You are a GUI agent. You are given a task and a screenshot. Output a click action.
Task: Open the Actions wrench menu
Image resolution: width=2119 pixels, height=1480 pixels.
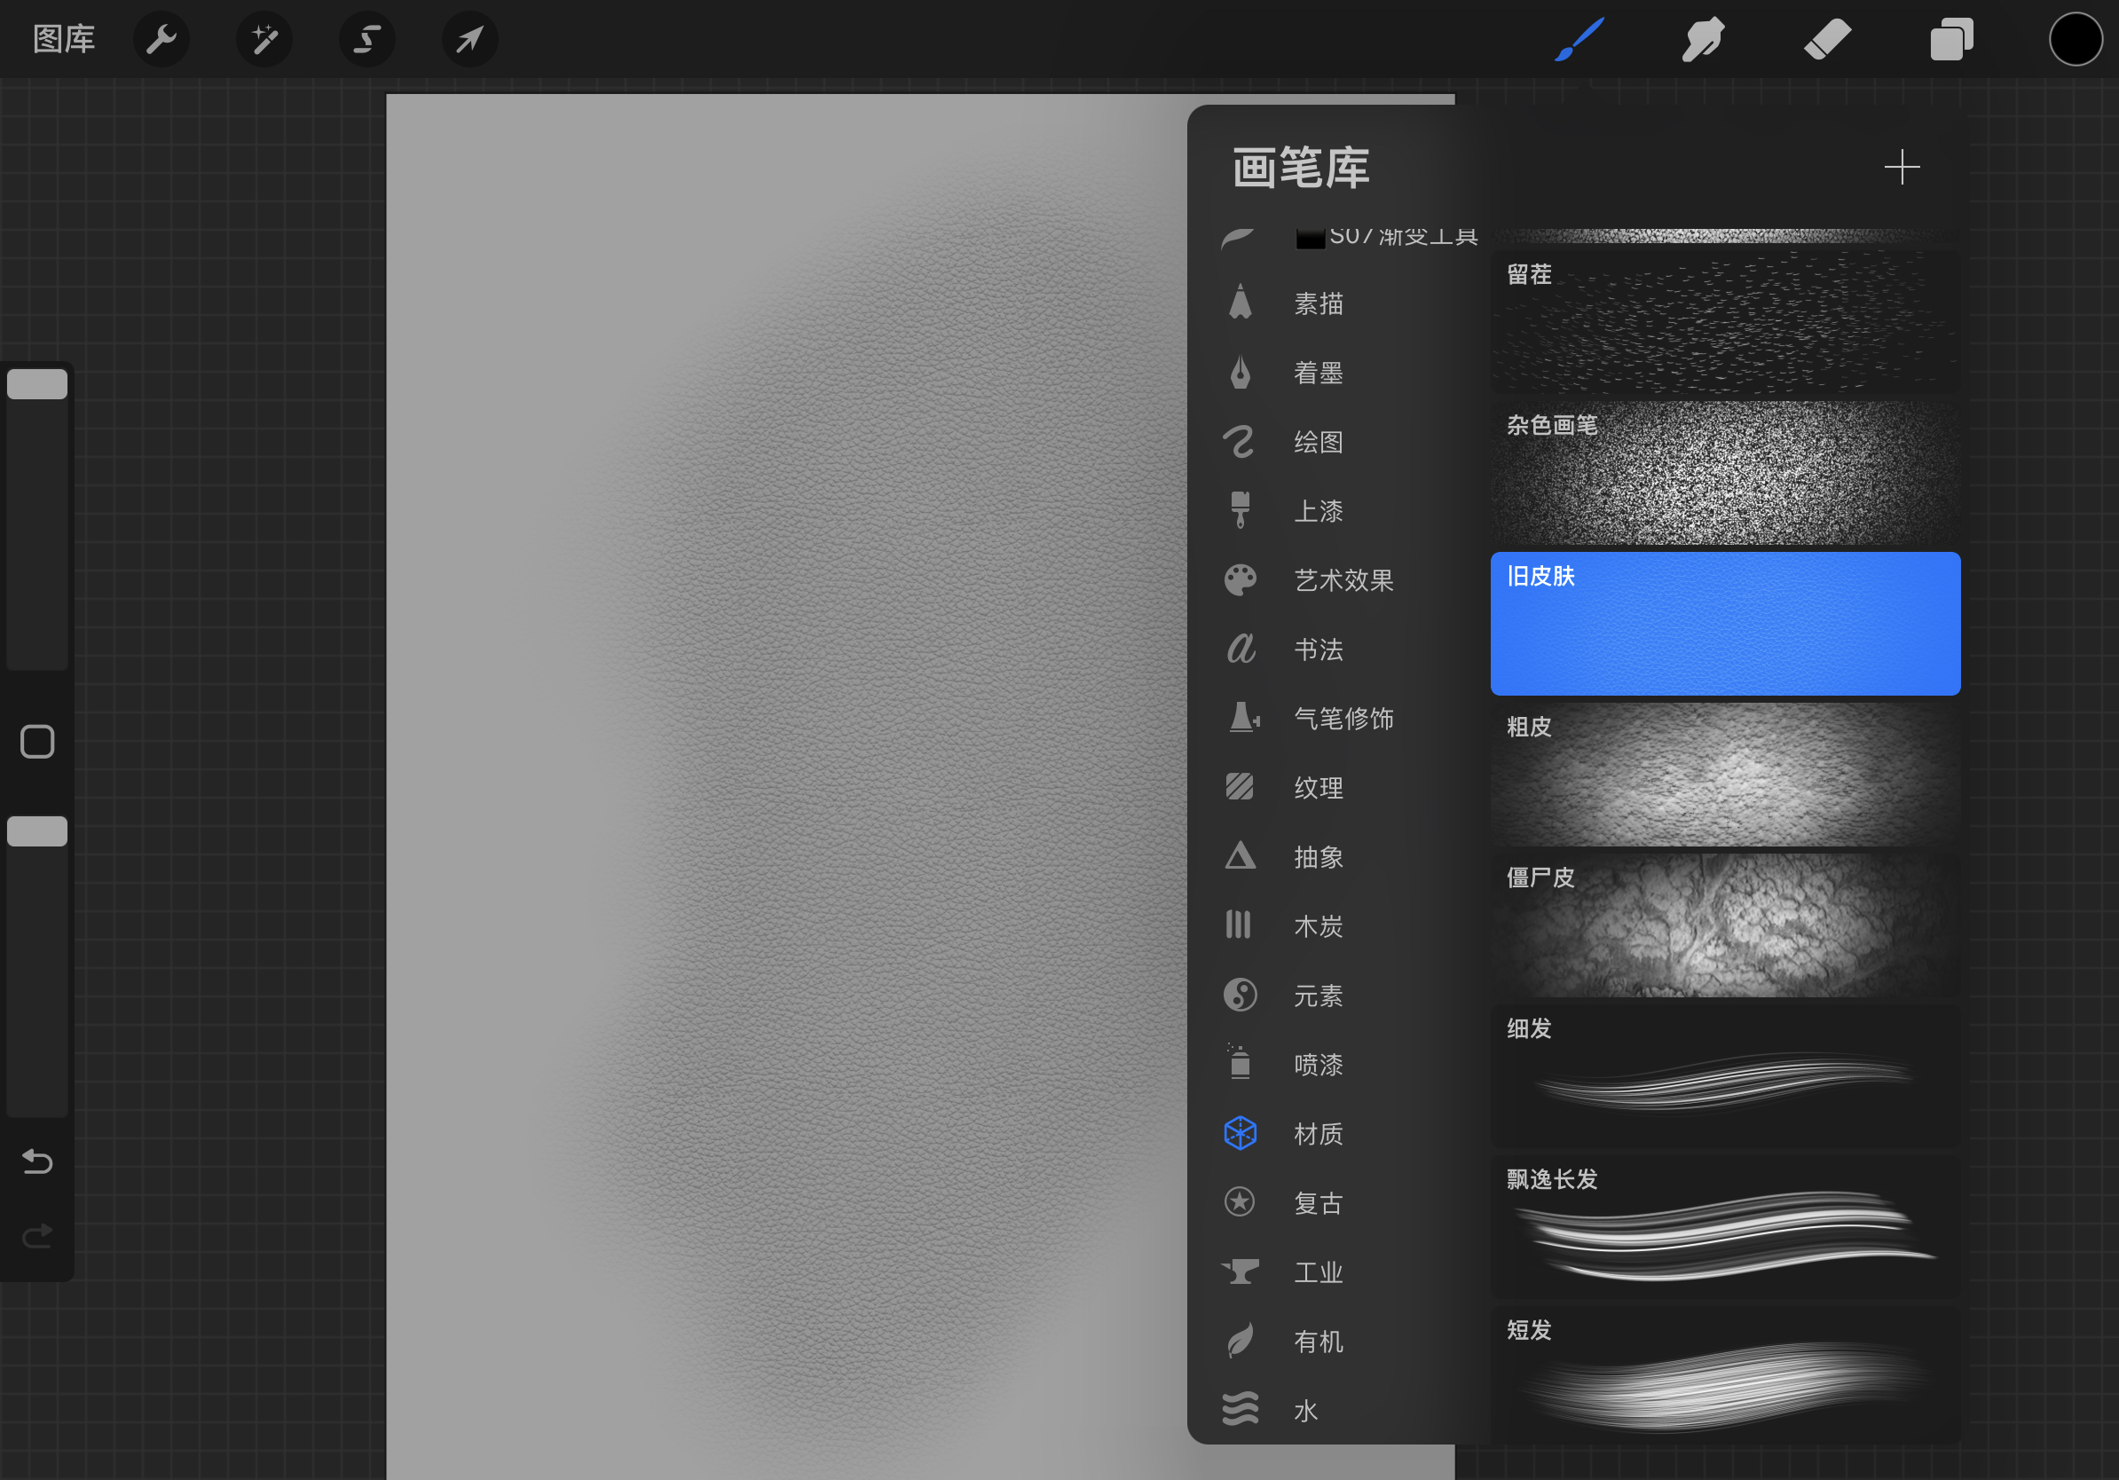161,40
